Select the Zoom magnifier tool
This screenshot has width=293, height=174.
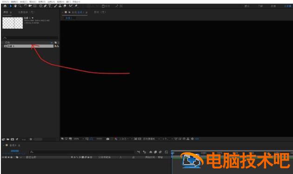20,6
